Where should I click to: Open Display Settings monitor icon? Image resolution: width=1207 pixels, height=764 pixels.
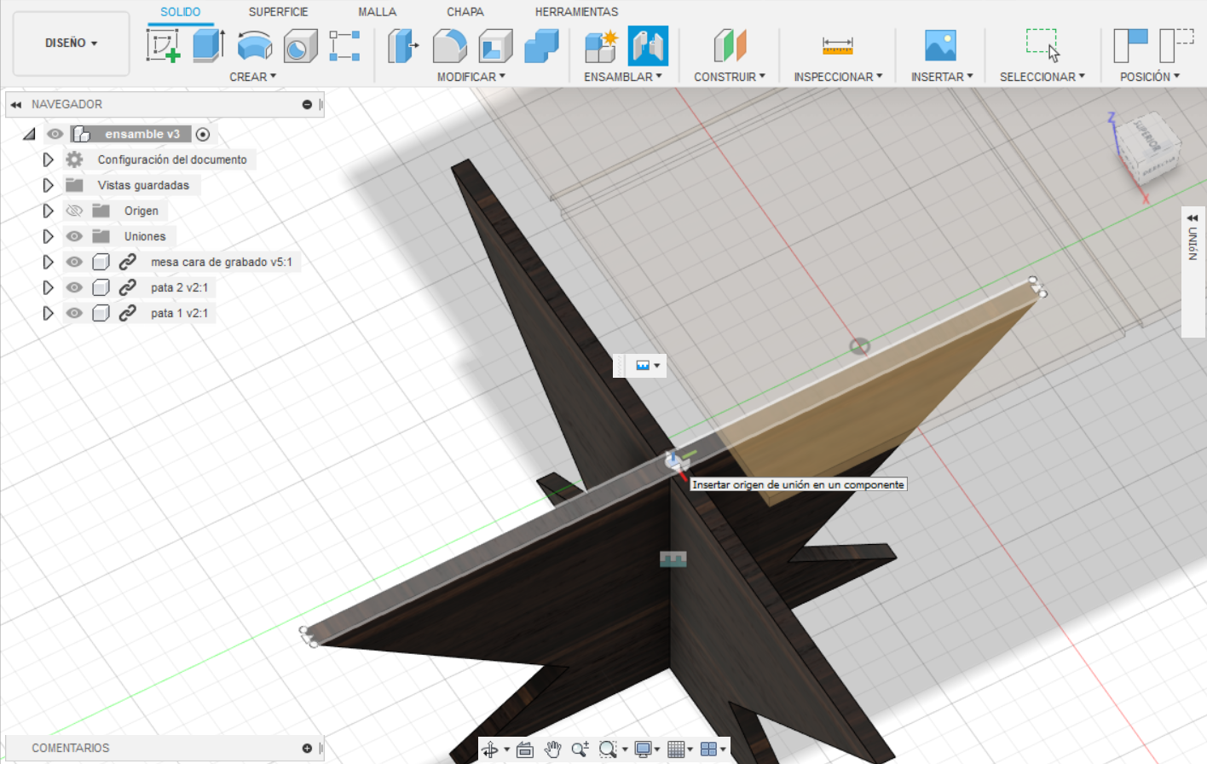(x=644, y=750)
